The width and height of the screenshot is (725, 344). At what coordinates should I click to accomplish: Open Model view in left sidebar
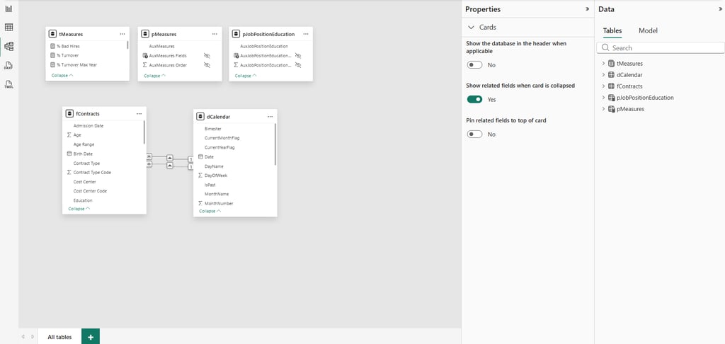[8, 46]
